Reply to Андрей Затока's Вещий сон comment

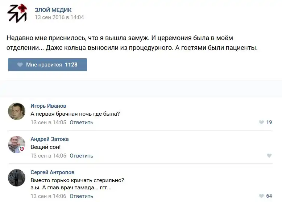[x=82, y=156]
